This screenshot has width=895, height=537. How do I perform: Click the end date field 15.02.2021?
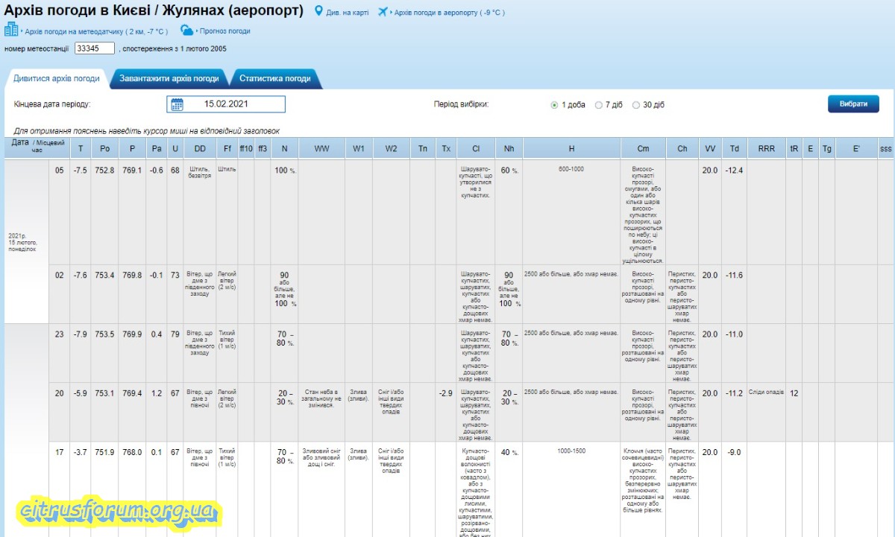click(226, 104)
